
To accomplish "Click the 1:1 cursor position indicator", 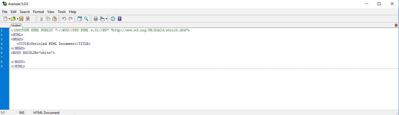I will (x=3, y=112).
